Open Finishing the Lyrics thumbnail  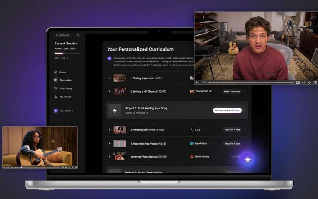click(120, 129)
